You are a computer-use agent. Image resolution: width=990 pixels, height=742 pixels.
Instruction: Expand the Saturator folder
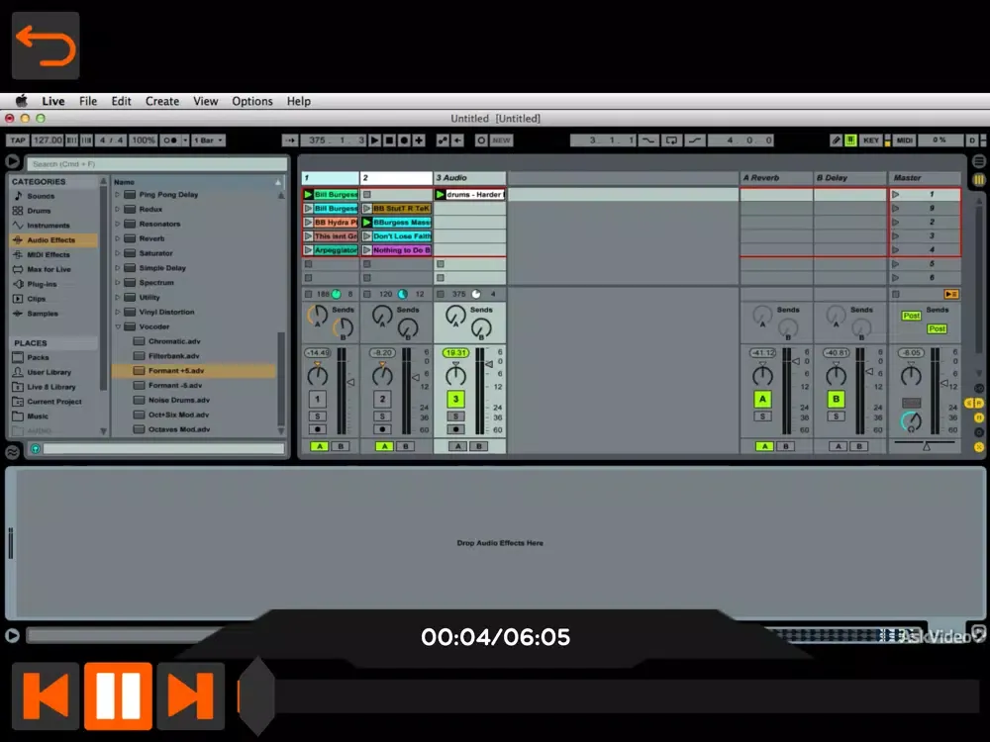[118, 253]
